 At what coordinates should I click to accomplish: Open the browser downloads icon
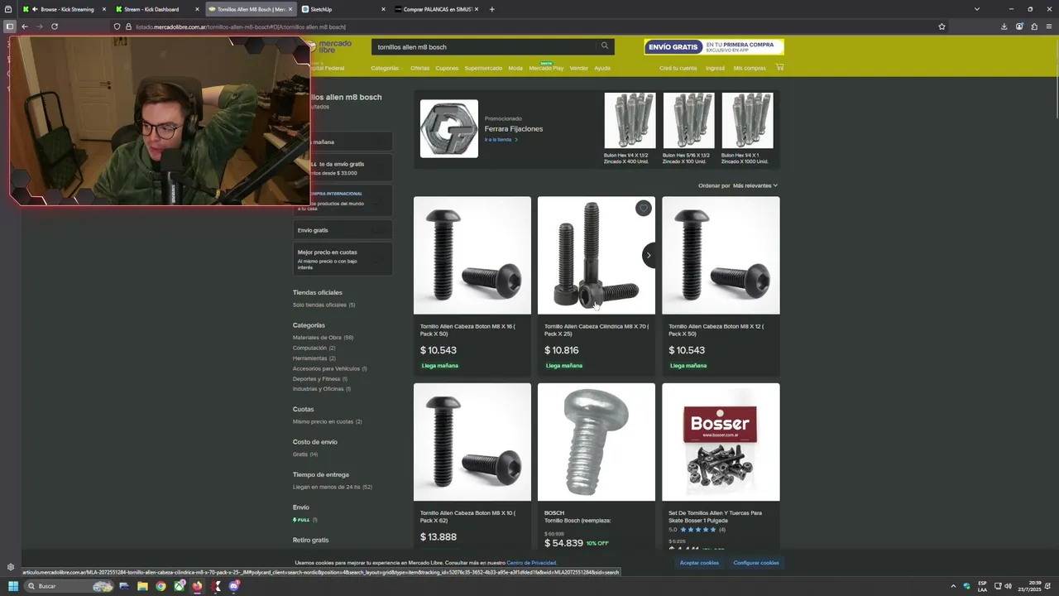point(1004,26)
